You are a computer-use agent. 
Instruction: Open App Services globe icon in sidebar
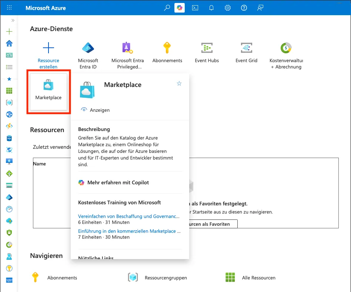point(9,114)
